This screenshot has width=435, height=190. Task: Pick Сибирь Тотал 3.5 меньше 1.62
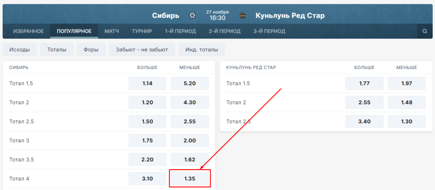point(190,160)
